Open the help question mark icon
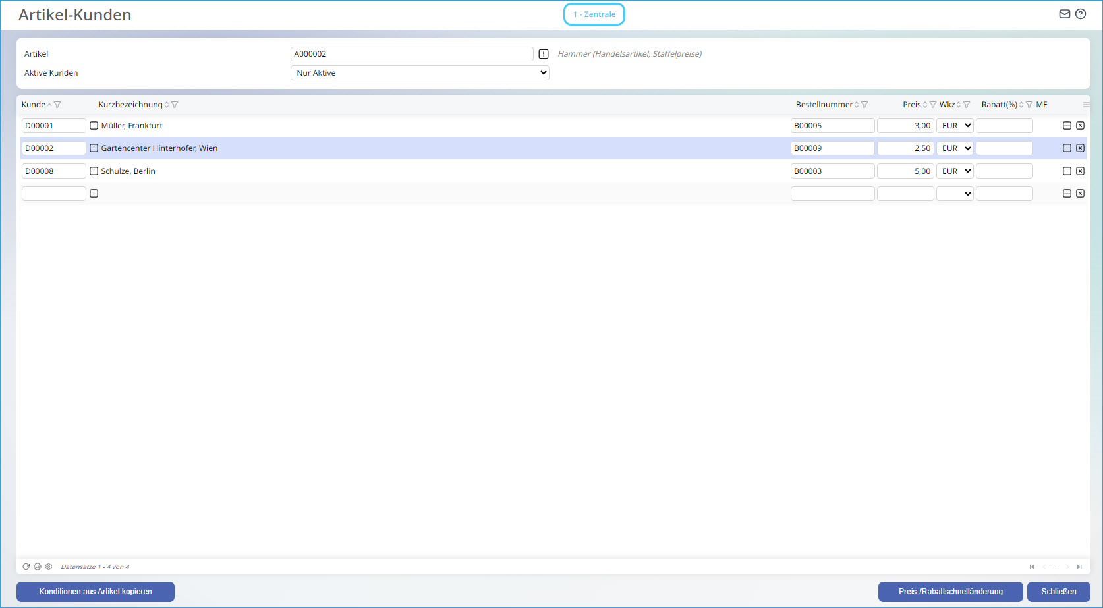Screen dimensions: 1103x608 [x=1081, y=14]
